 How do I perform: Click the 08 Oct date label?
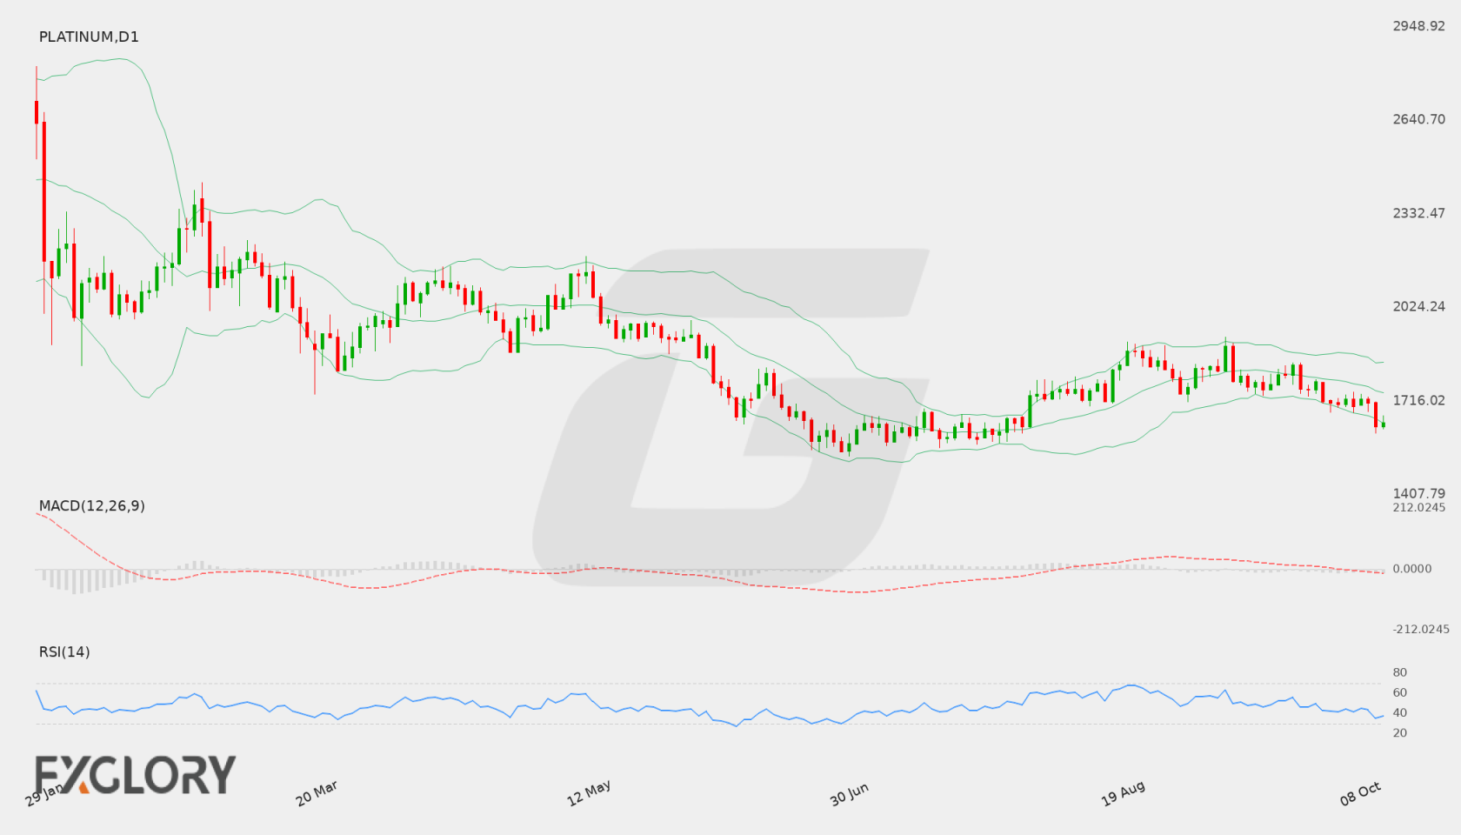coord(1360,793)
